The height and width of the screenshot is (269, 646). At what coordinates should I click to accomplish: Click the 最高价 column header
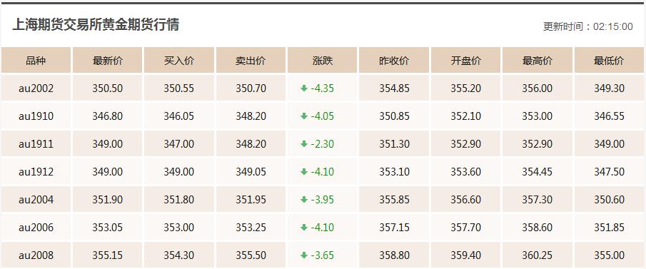(538, 60)
